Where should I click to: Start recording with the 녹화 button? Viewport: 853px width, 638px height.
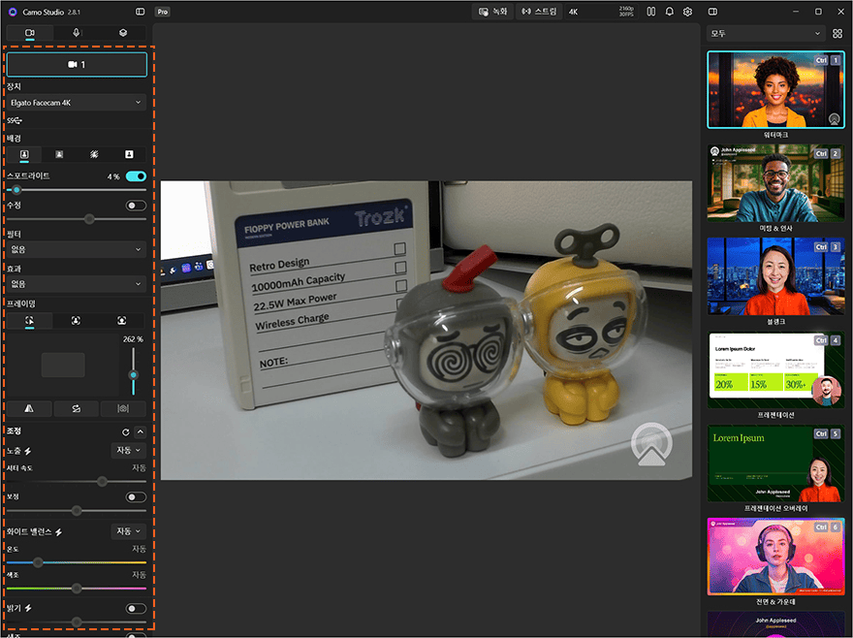click(x=492, y=12)
